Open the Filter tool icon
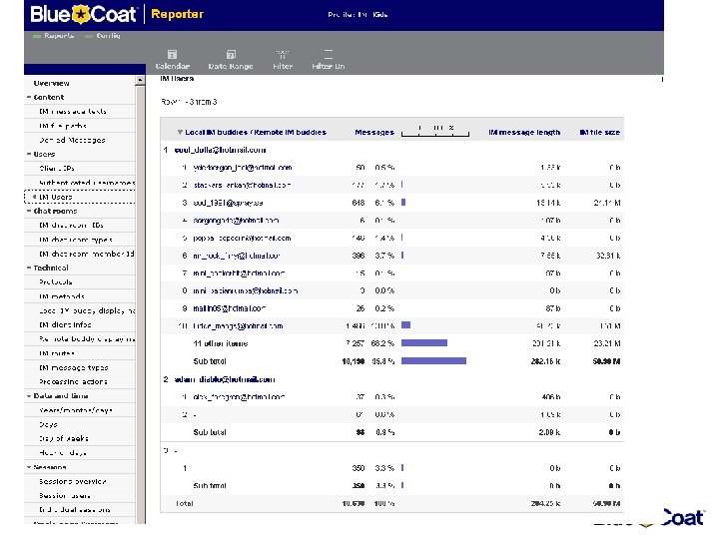Image resolution: width=719 pixels, height=539 pixels. 283,54
